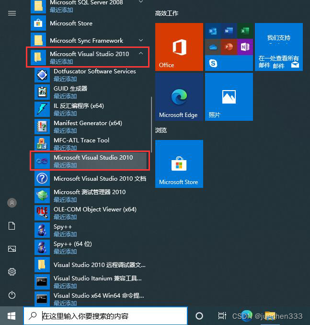Screen dimensions: 310x325
Task: Launch MFC-ATL Trace Tool
Action: click(91, 144)
